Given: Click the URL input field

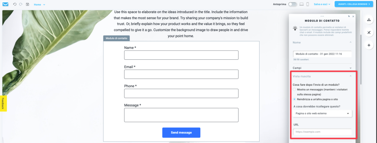Looking at the screenshot, I should (323, 132).
